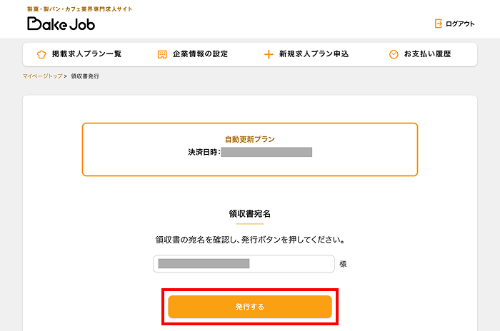Open the お支払い履歴 menu item
This screenshot has width=500, height=331.
pos(427,54)
